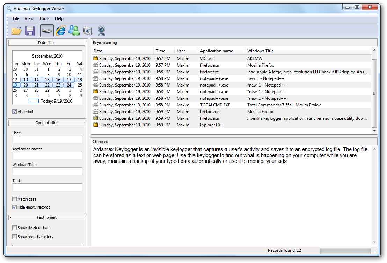View the webcam captures log
The height and width of the screenshot is (263, 387).
coord(101,31)
